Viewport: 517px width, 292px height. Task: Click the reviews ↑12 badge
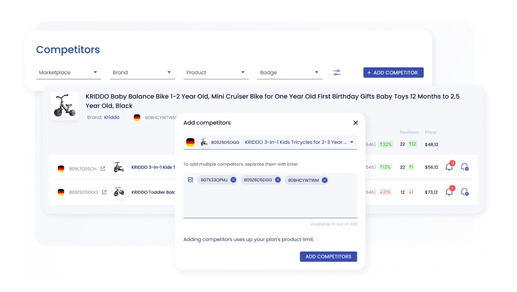tap(412, 144)
